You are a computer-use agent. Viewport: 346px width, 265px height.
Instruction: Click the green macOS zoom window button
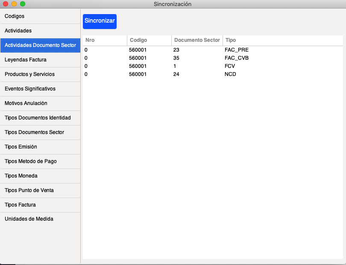[x=23, y=4]
